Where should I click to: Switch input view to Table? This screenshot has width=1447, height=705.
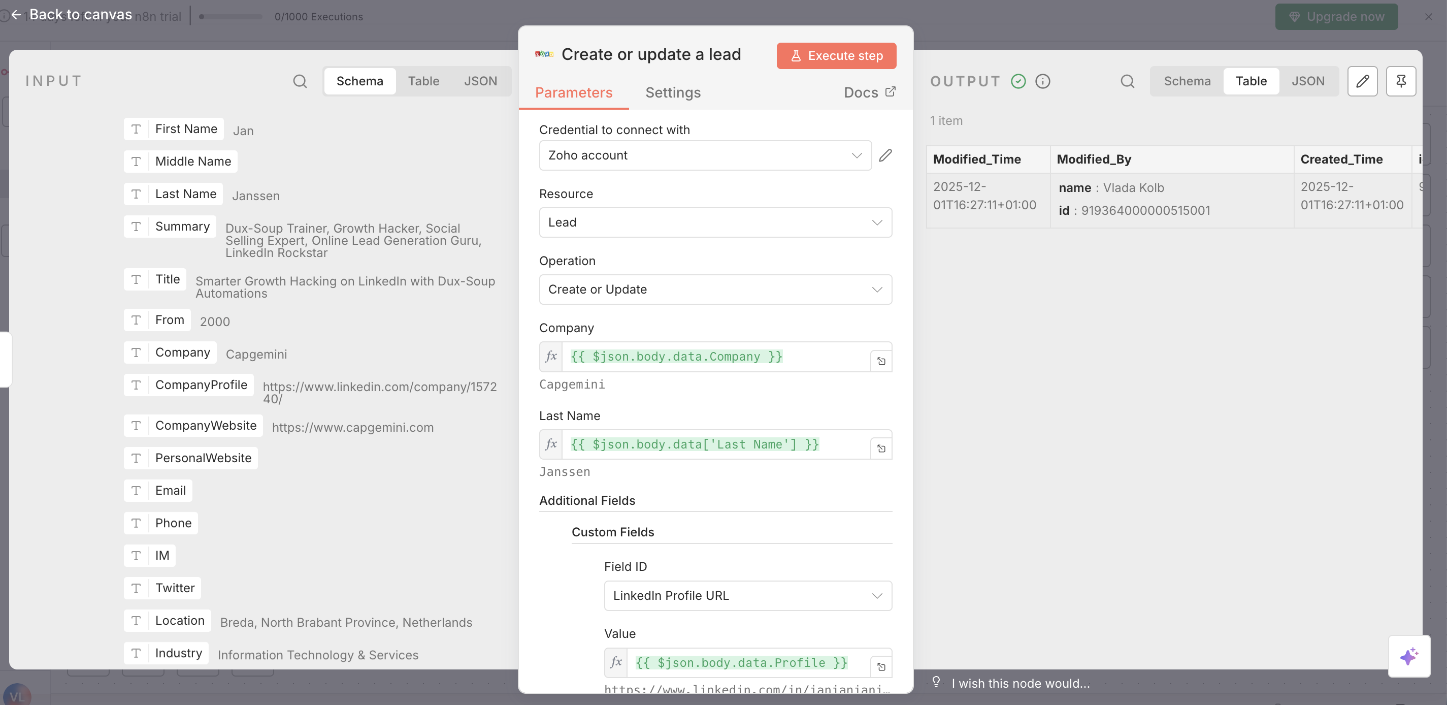(423, 81)
